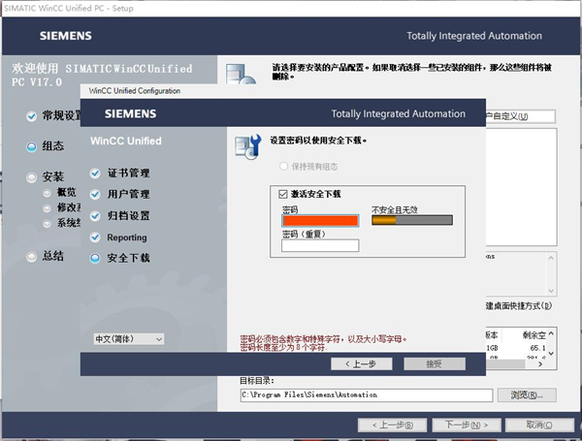Toggle the 激活安全下载 checkbox
Image resolution: width=582 pixels, height=441 pixels.
click(283, 194)
